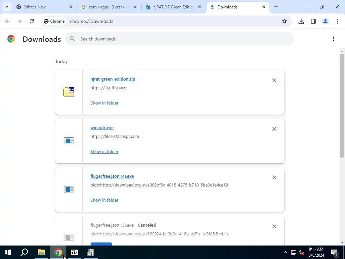This screenshot has width=345, height=259.
Task: Toggle the side panel icon
Action: tap(313, 21)
